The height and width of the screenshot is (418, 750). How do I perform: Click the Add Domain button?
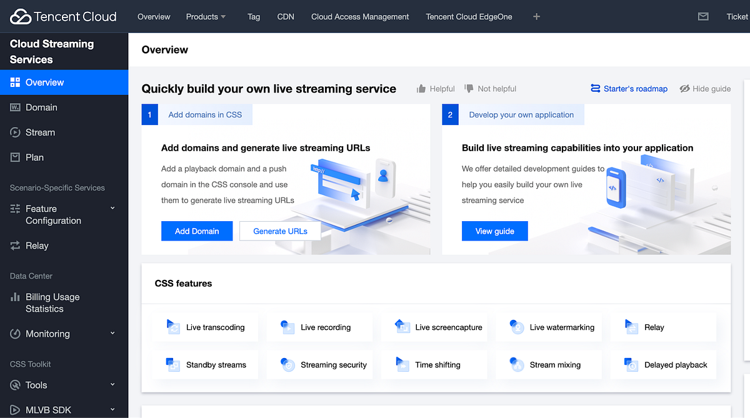click(196, 231)
